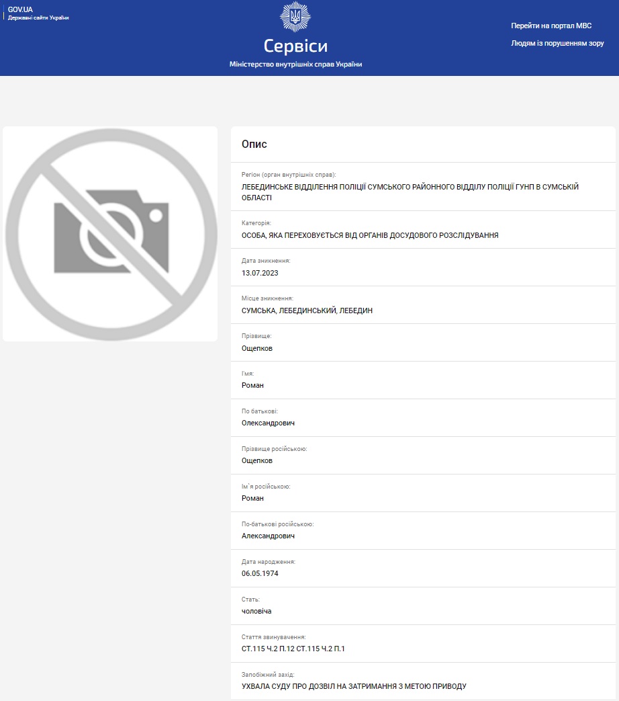
Task: Click 'Державні сайти України' text
Action: pyautogui.click(x=38, y=17)
